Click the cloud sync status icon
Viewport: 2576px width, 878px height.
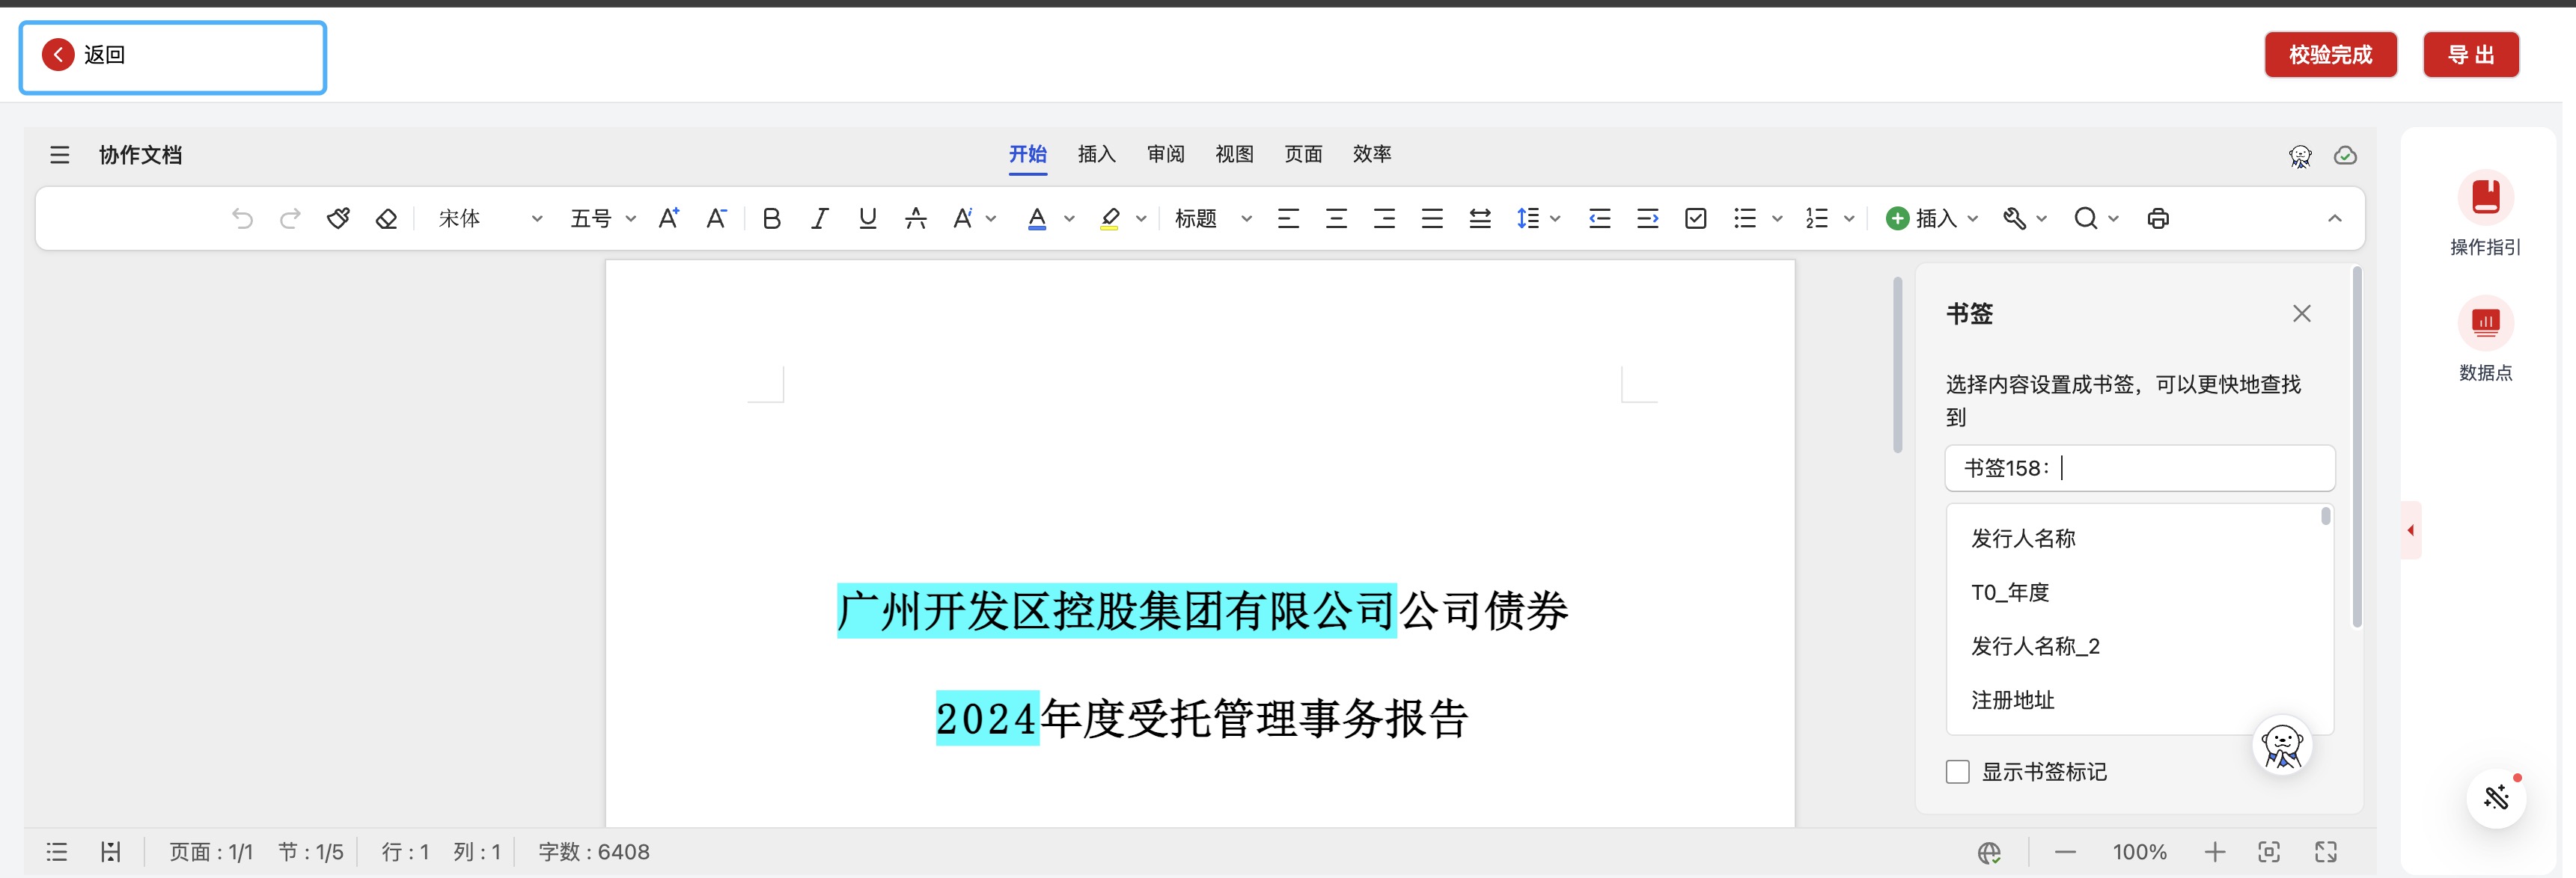tap(2345, 156)
